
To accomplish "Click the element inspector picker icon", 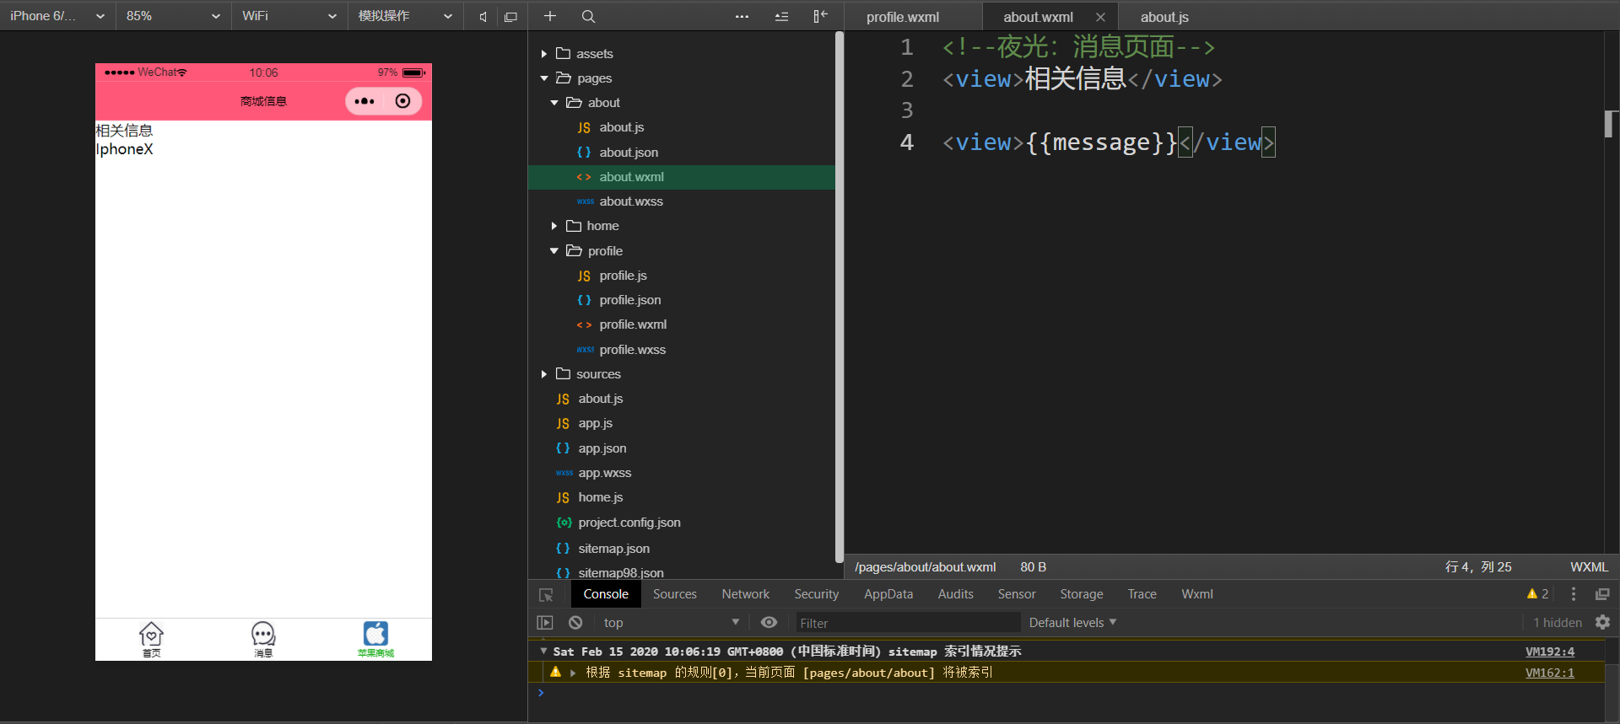I will click(x=546, y=595).
